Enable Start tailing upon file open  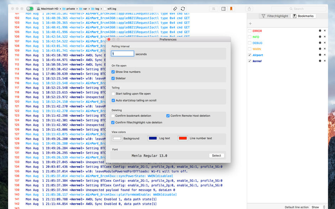[113, 94]
